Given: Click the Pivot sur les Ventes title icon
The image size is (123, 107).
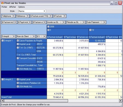Looking at the screenshot, I should click(2, 3).
